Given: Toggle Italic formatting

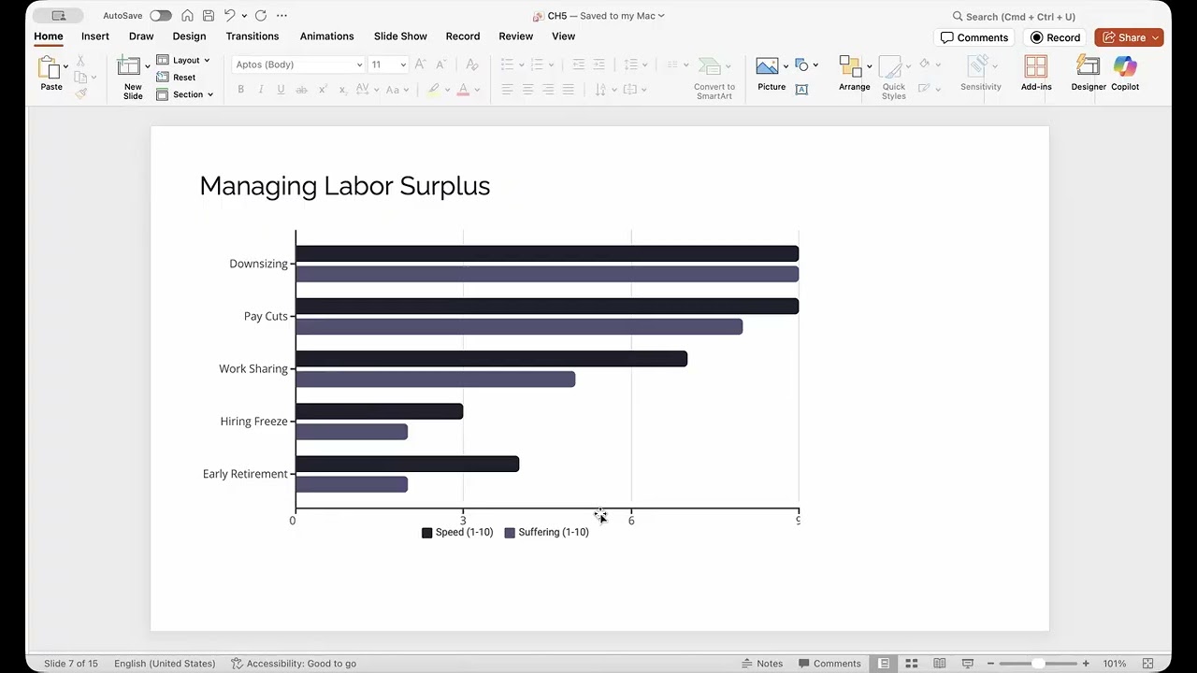Looking at the screenshot, I should (261, 90).
